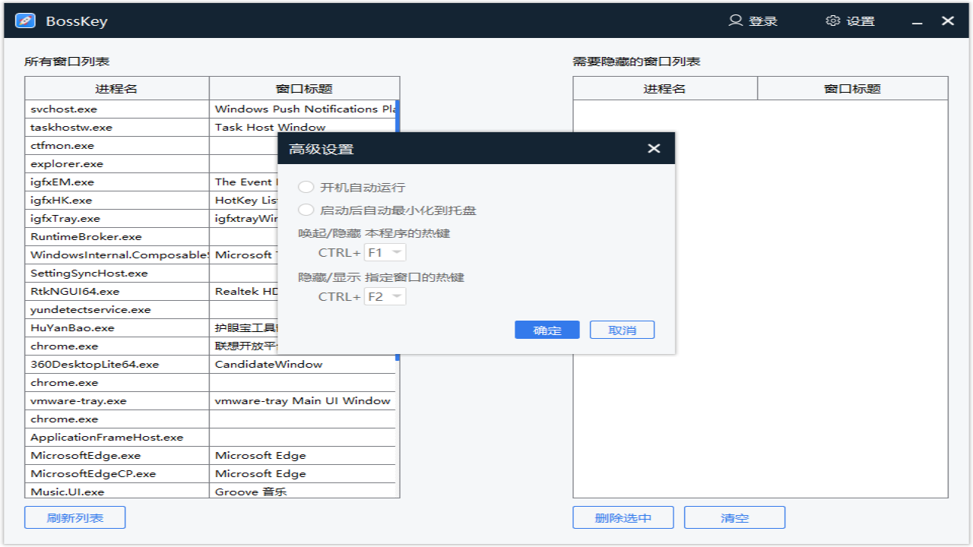Click the 进程名 column header

pyautogui.click(x=117, y=87)
